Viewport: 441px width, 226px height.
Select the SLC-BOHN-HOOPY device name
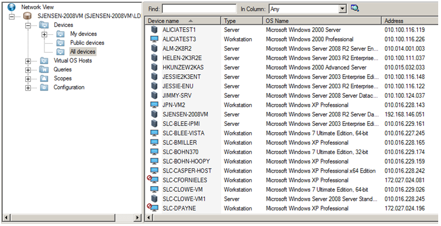click(186, 161)
